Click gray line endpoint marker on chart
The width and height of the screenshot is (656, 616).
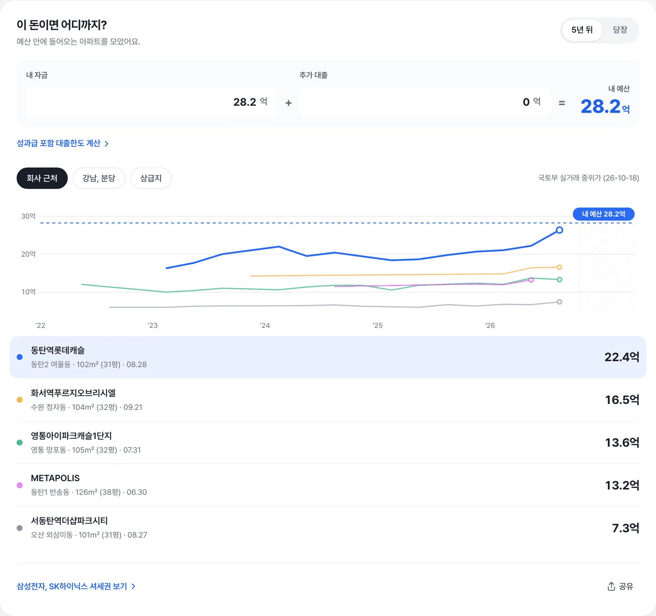point(559,302)
